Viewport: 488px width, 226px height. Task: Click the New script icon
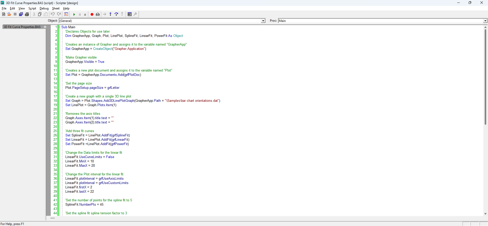[x=4, y=14]
